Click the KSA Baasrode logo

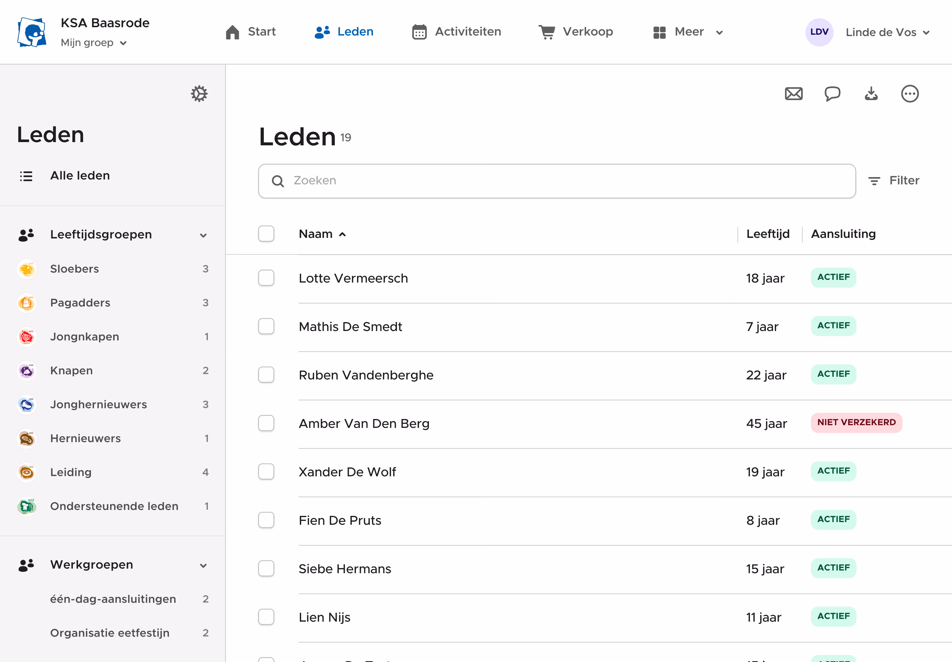(32, 32)
